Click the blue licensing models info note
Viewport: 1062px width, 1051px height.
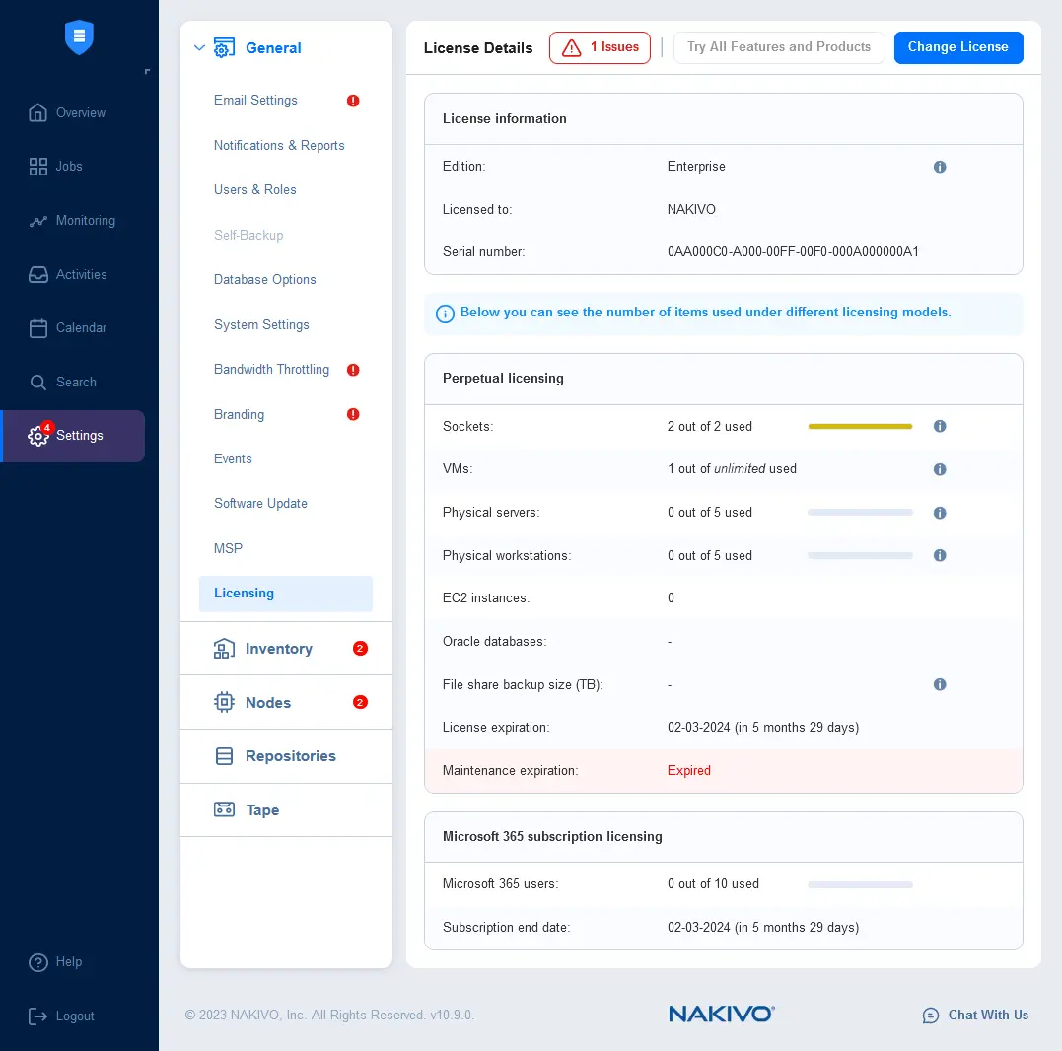(724, 314)
